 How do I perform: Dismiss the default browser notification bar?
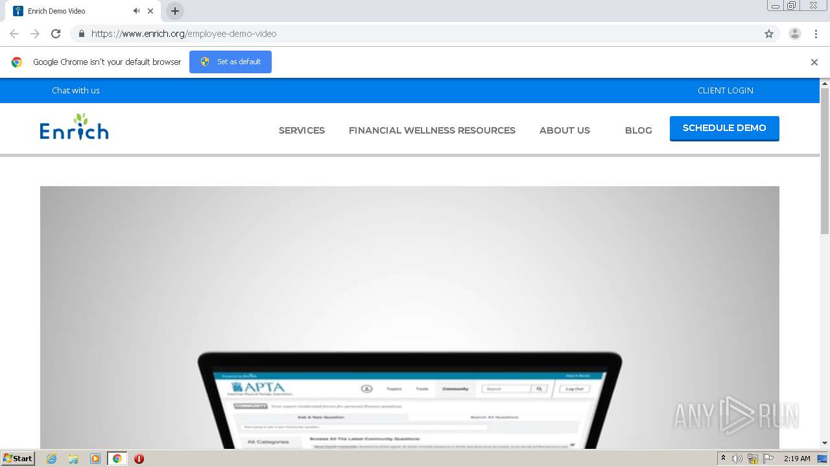tap(814, 62)
